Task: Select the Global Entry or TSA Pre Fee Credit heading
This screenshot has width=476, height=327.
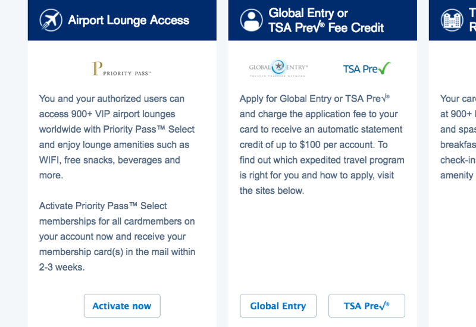Action: 326,20
